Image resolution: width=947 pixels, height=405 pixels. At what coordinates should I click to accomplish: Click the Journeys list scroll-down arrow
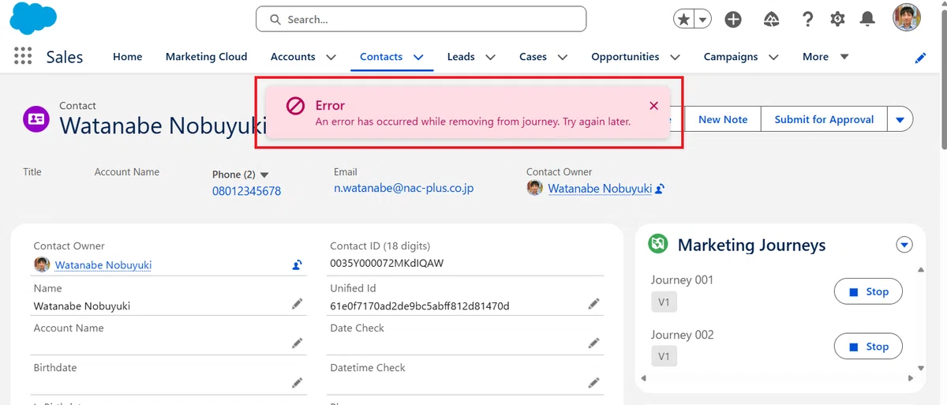pos(920,368)
